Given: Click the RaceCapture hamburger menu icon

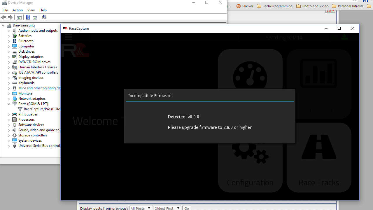Looking at the screenshot, I should pos(69,37).
